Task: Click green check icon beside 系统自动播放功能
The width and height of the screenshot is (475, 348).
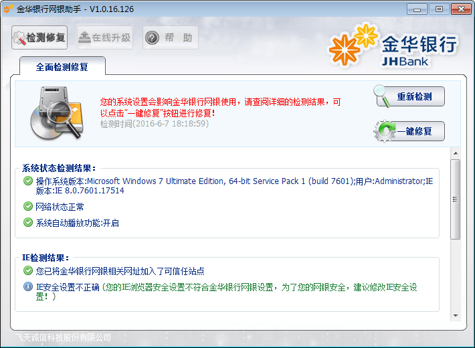Action: coord(28,222)
